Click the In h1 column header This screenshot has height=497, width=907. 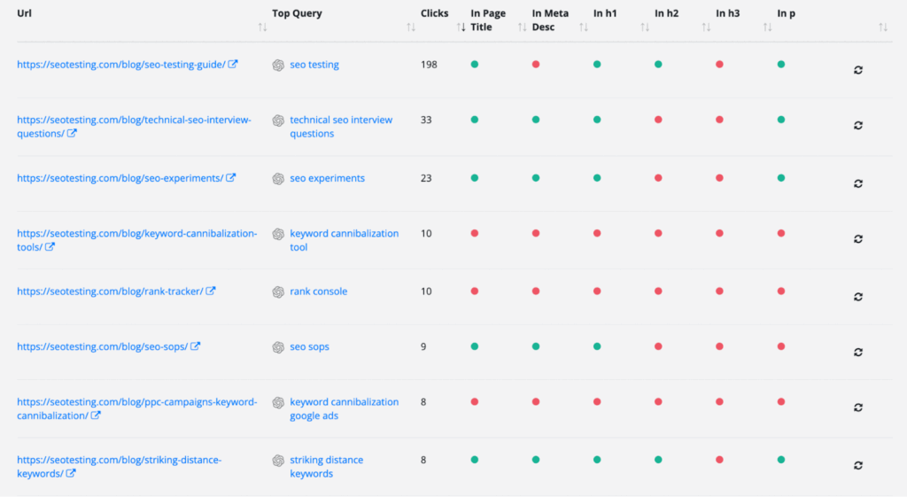(607, 14)
